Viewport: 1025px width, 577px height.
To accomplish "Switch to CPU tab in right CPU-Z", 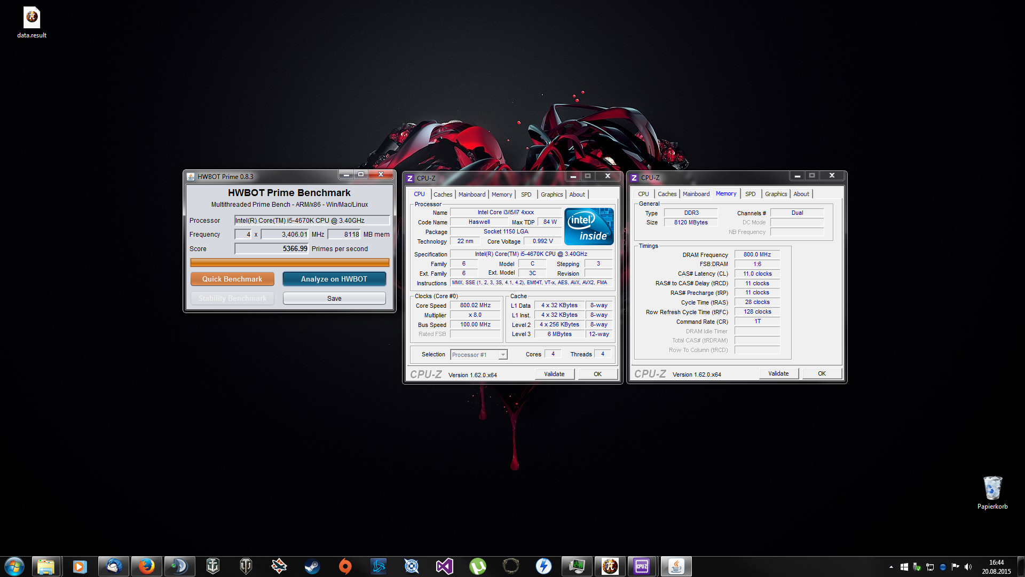I will pyautogui.click(x=643, y=194).
